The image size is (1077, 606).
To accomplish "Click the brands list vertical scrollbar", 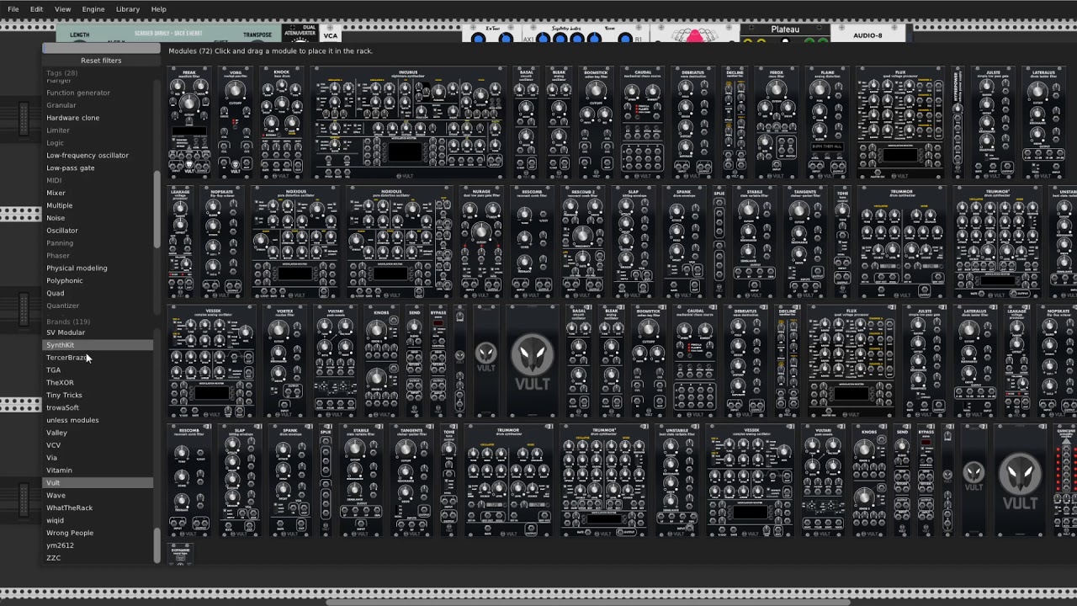I will tap(157, 545).
